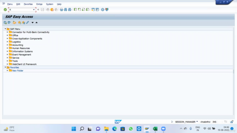Expand the Accounting folder
This screenshot has width=237, height=133.
click(x=7, y=45)
